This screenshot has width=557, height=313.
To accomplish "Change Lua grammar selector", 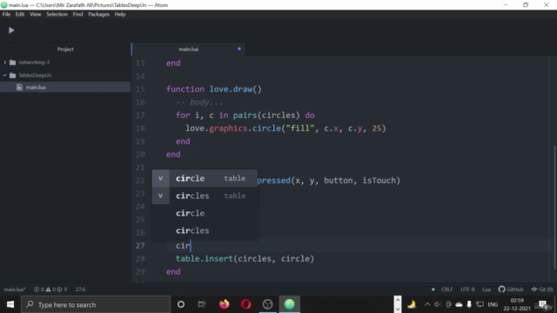I will (x=487, y=290).
